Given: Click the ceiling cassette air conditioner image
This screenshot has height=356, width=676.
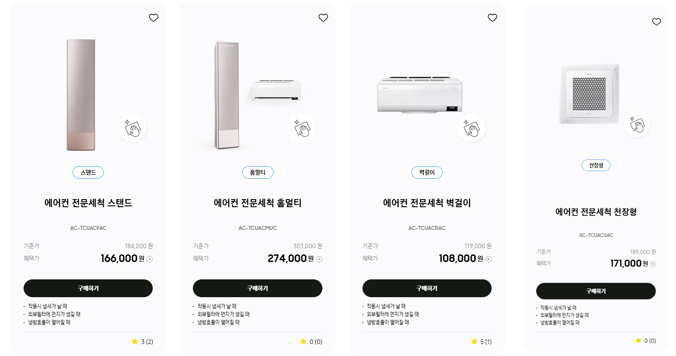Looking at the screenshot, I should click(x=589, y=94).
